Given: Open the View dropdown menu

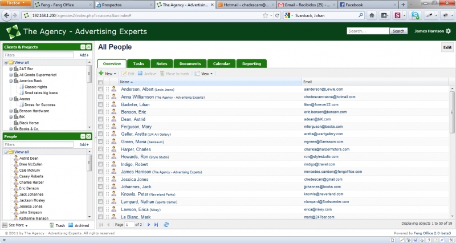Looking at the screenshot, I should [x=204, y=74].
